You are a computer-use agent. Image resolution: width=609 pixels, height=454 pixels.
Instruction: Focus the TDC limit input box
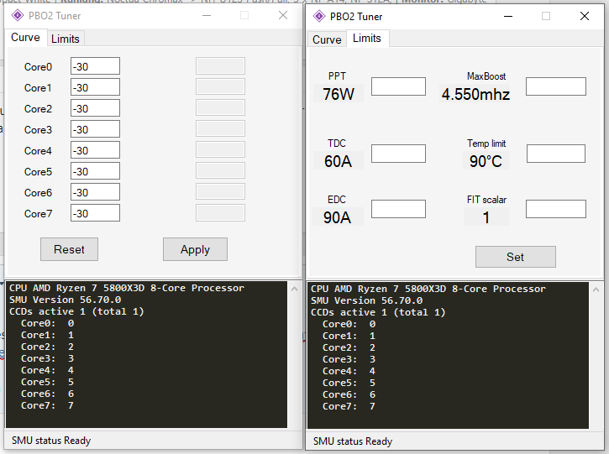(x=398, y=154)
